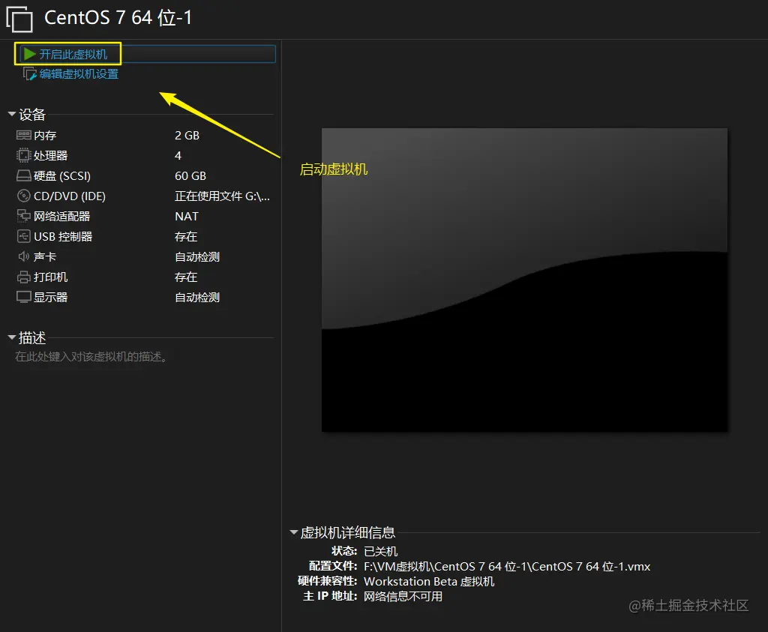Click the processor (处理器) chip icon
The image size is (768, 632).
pos(23,155)
